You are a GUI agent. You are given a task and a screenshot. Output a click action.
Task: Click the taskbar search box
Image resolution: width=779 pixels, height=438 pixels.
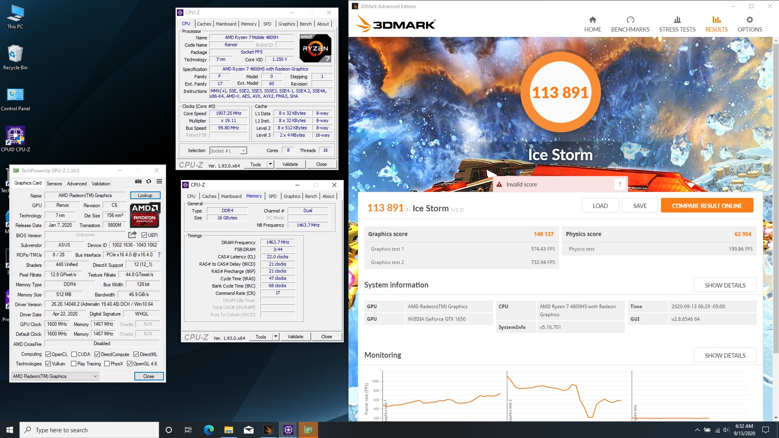coord(89,430)
